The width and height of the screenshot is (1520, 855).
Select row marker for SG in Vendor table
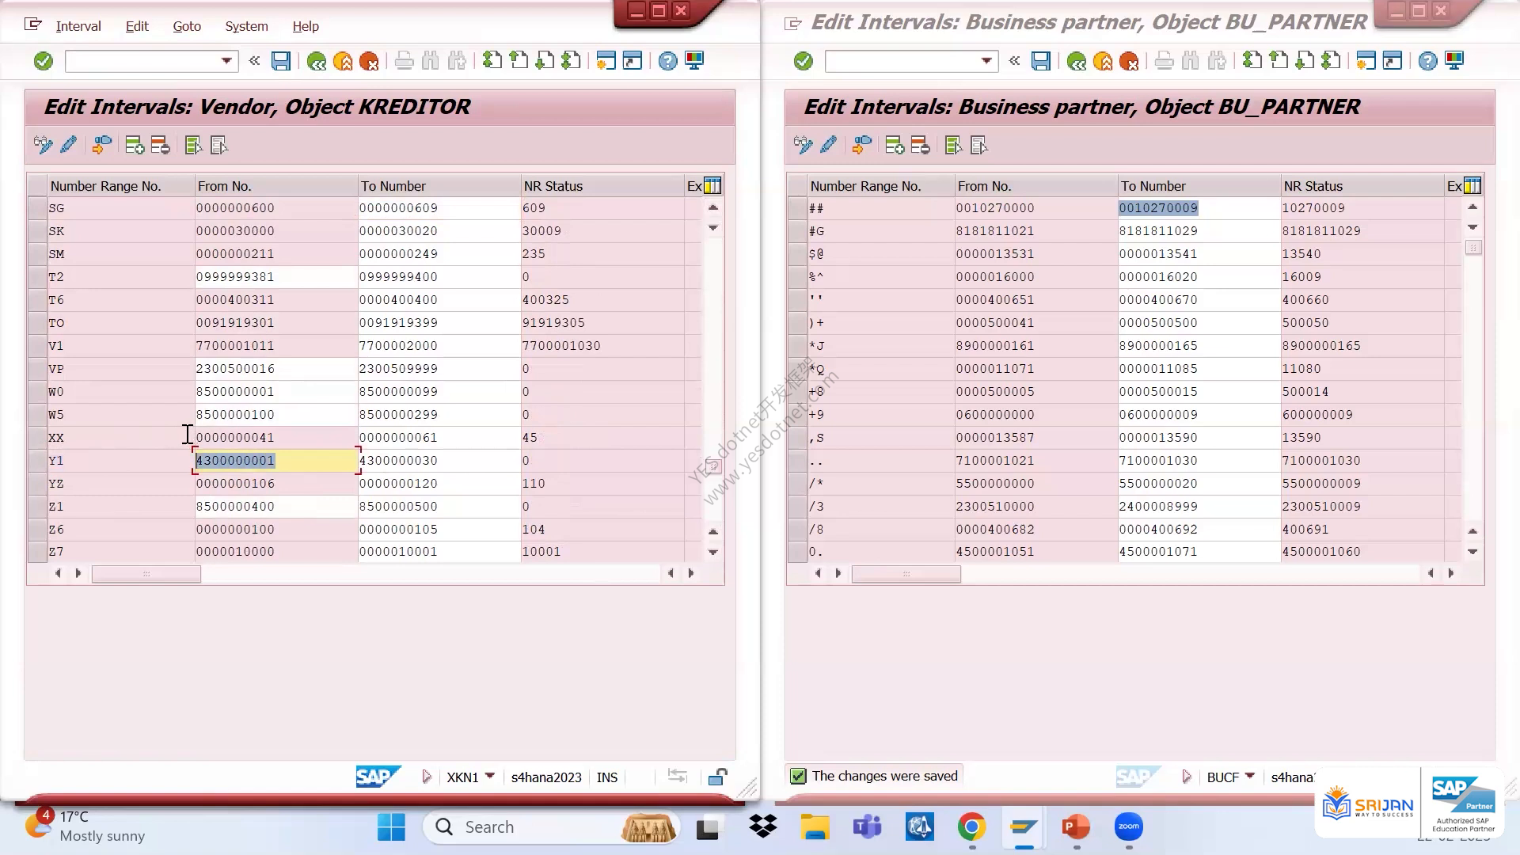[x=36, y=208]
